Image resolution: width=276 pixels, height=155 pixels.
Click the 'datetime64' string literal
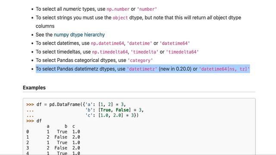[175, 43]
